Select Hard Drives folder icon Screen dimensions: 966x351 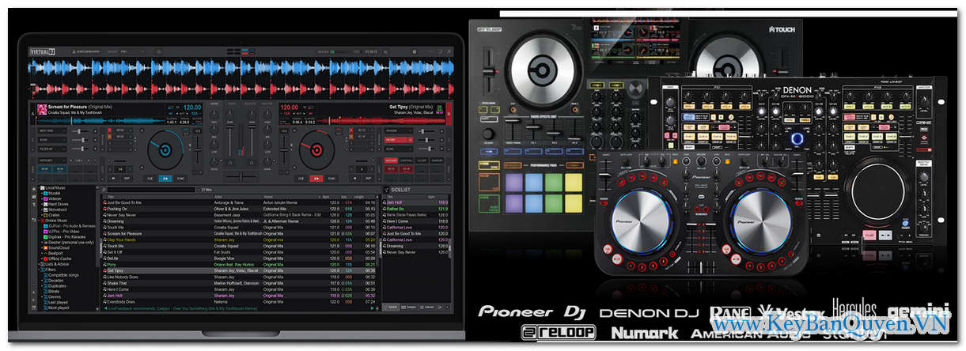click(x=46, y=204)
